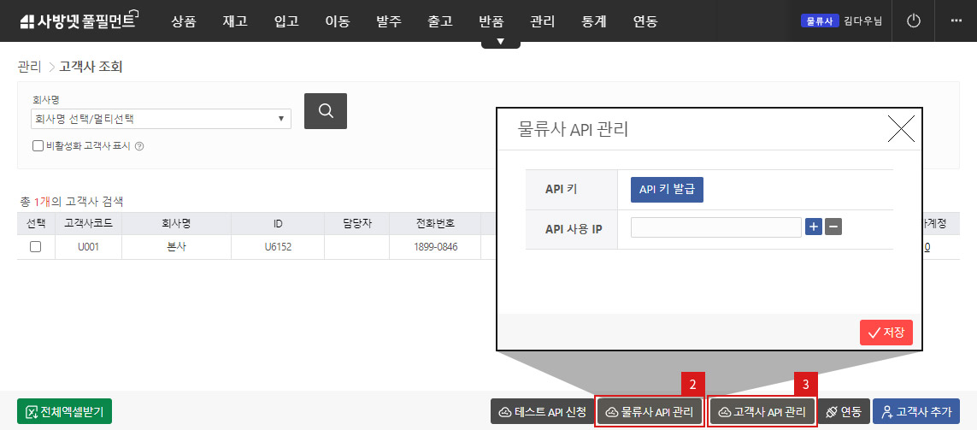Open the 상품 menu
The width and height of the screenshot is (977, 430).
coord(183,21)
